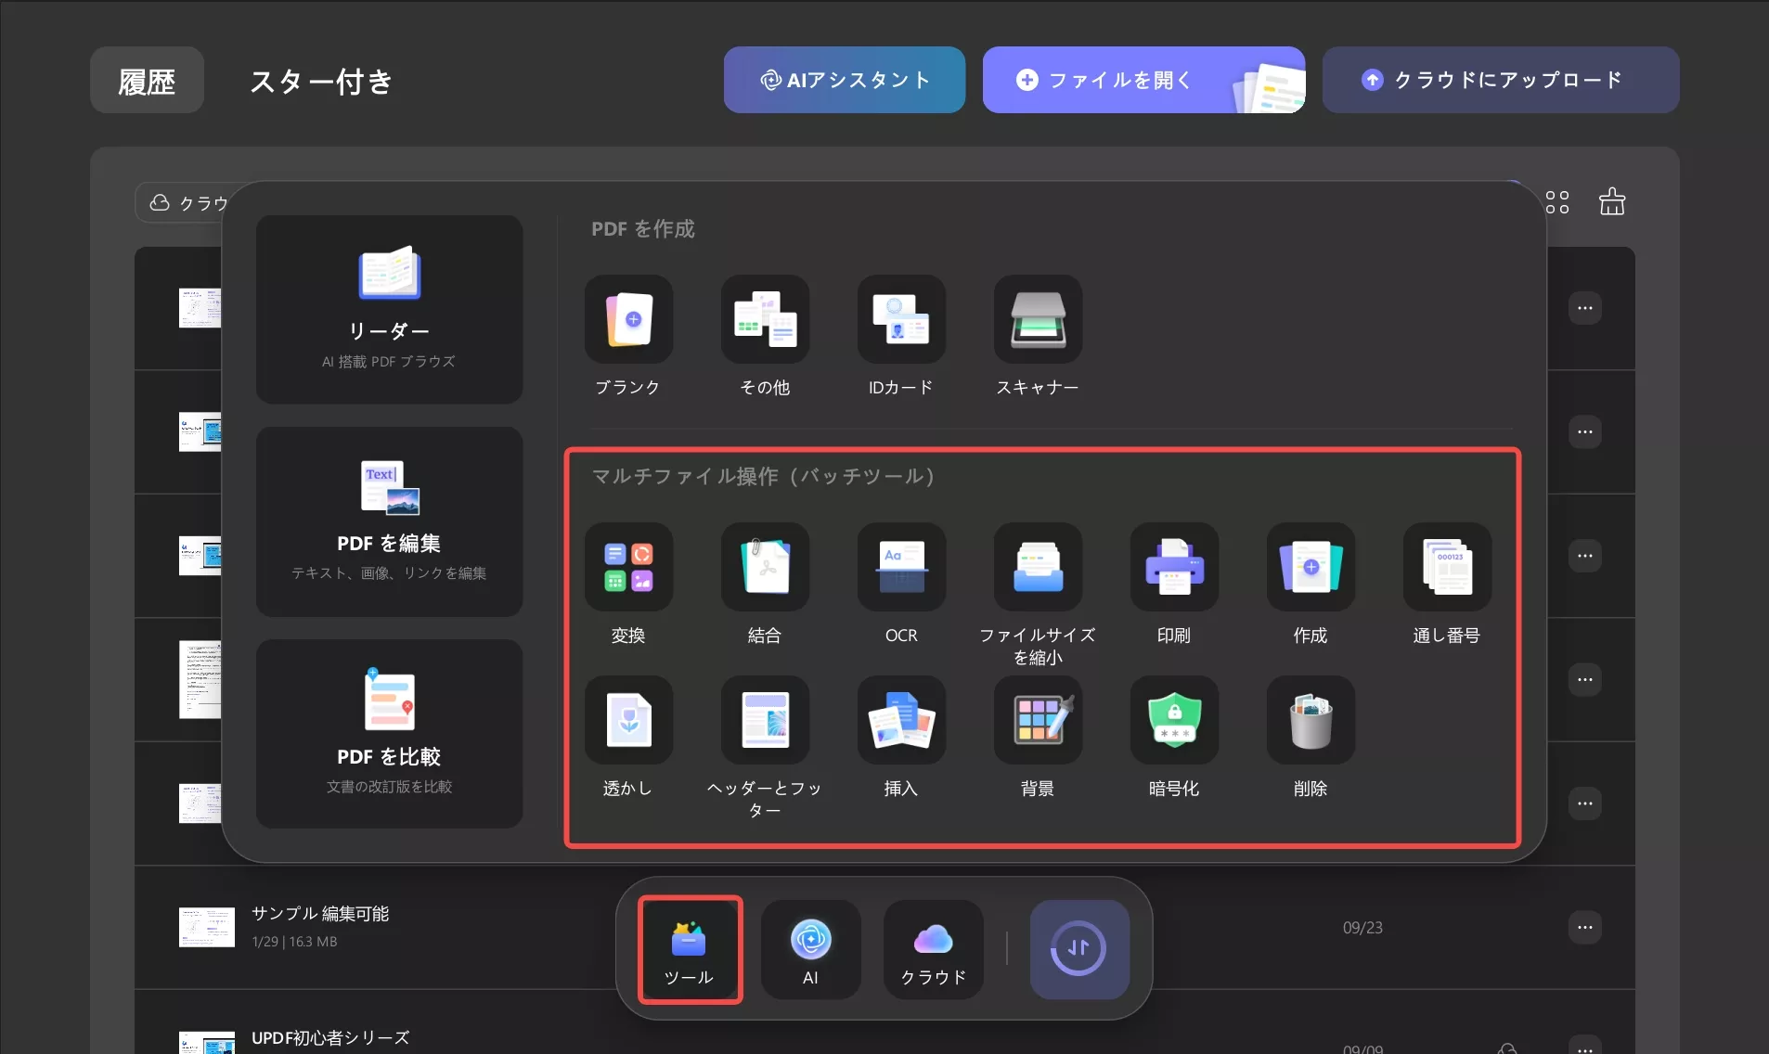
Task: Click the 09/23 date entry
Action: (1362, 928)
